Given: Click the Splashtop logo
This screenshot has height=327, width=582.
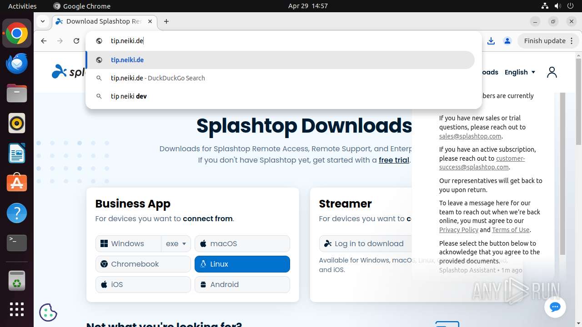Looking at the screenshot, I should 68,72.
